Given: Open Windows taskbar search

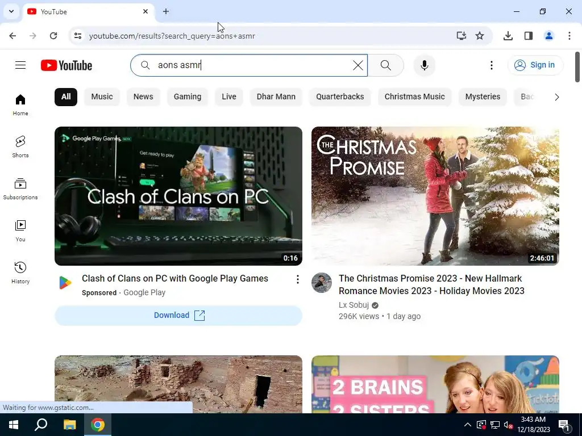Looking at the screenshot, I should pyautogui.click(x=41, y=425).
